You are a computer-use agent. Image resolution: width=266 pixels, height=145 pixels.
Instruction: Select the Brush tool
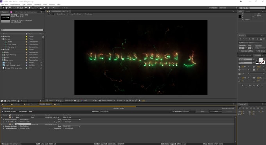click(x=38, y=8)
